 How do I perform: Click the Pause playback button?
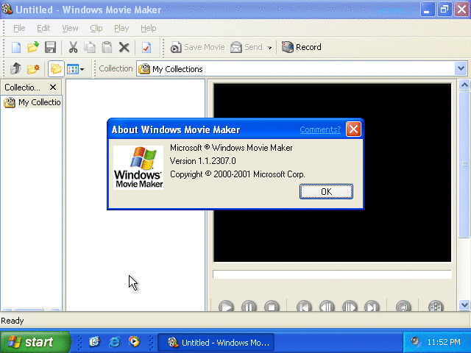tap(249, 306)
